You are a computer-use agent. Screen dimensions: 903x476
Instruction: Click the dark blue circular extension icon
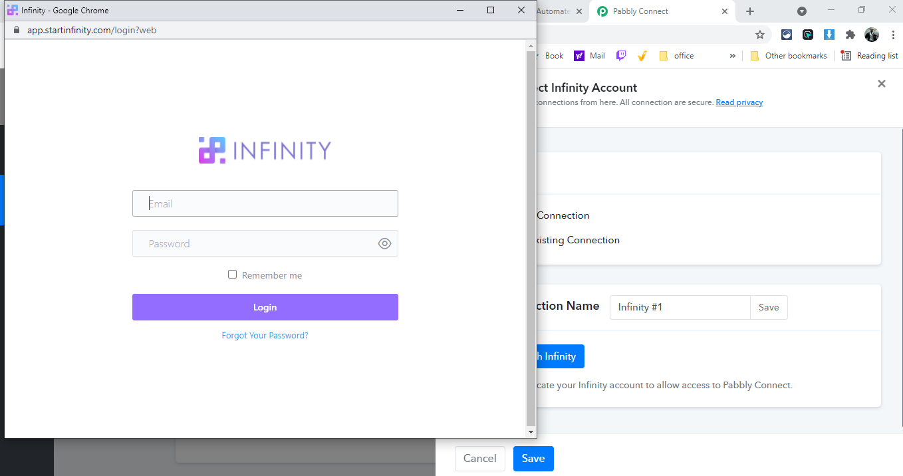[x=787, y=35]
